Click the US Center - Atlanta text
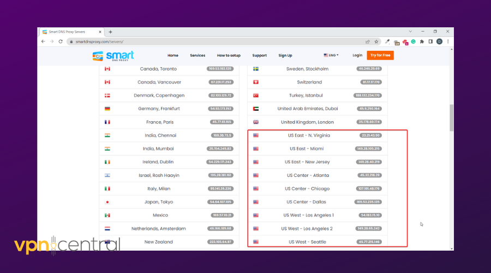This screenshot has width=491, height=273. (308, 175)
